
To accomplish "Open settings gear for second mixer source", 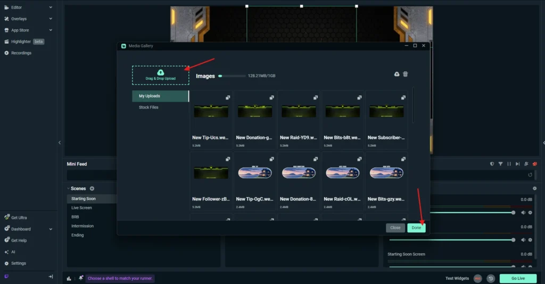I will [530, 240].
